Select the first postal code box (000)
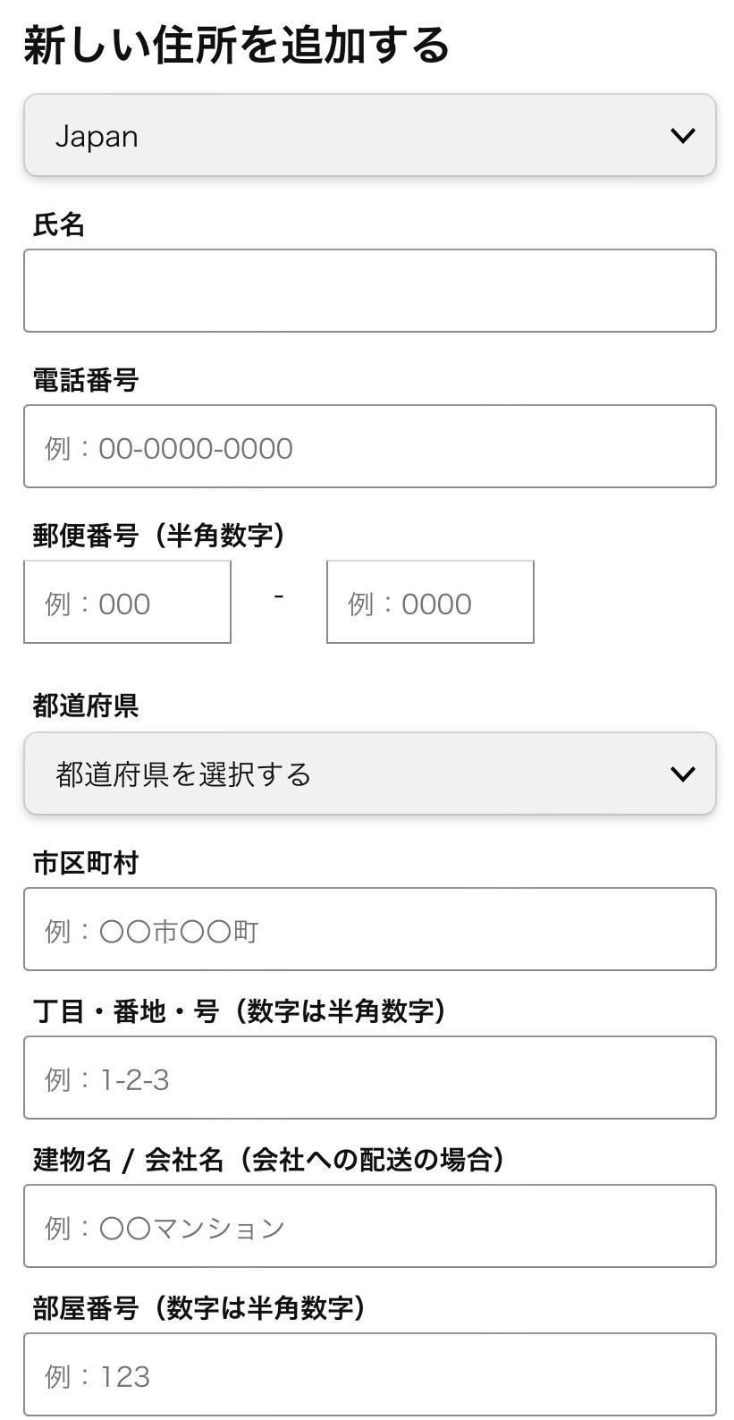Image resolution: width=734 pixels, height=1420 pixels. coord(127,602)
